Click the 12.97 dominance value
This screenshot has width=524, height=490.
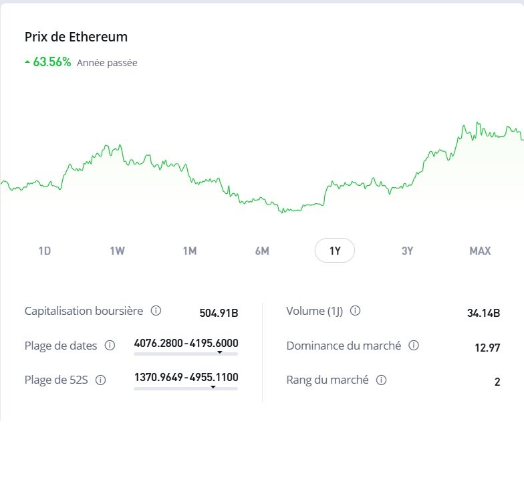point(488,348)
